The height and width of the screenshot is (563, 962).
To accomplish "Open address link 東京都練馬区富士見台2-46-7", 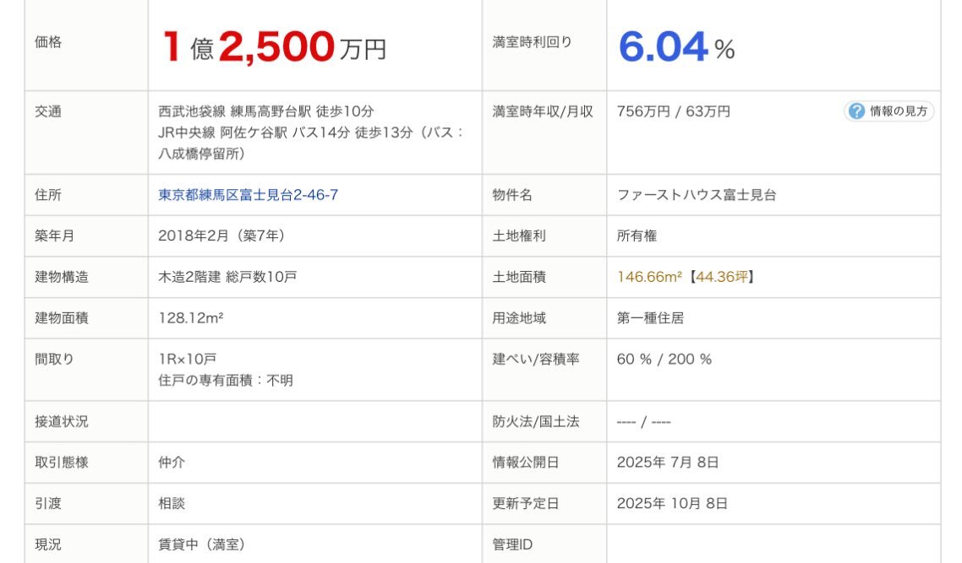I will point(249,195).
